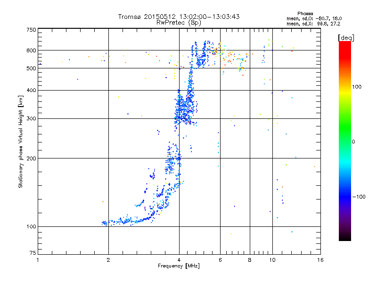The width and height of the screenshot is (377, 283).
Task: Click the x-axis tick label "1"
Action: 38,260
